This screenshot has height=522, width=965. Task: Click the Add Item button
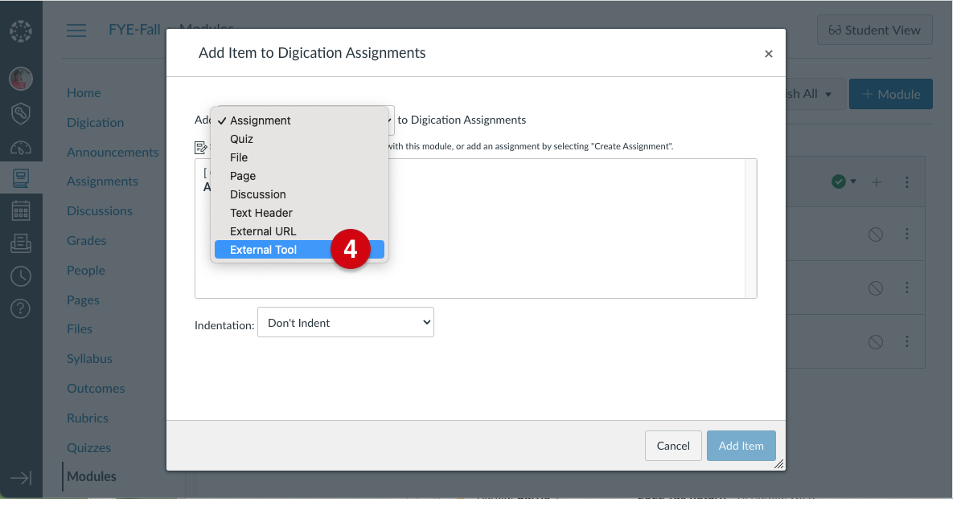pos(741,446)
